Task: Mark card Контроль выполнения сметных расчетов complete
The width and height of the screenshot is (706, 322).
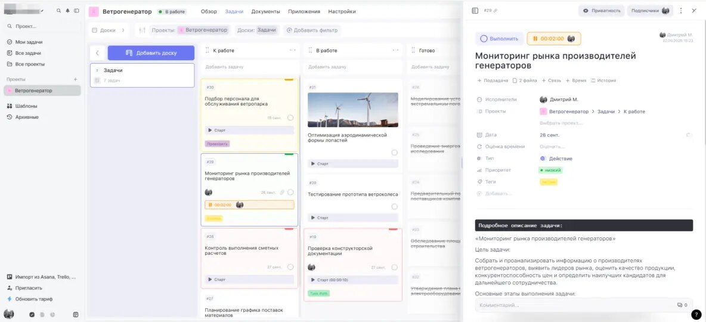Action: [290, 267]
